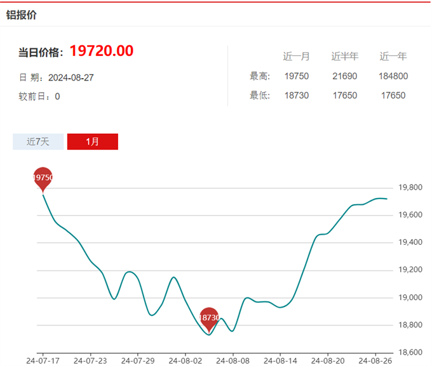
Task: Click the 24-08-26 x-axis date label
Action: (x=375, y=360)
